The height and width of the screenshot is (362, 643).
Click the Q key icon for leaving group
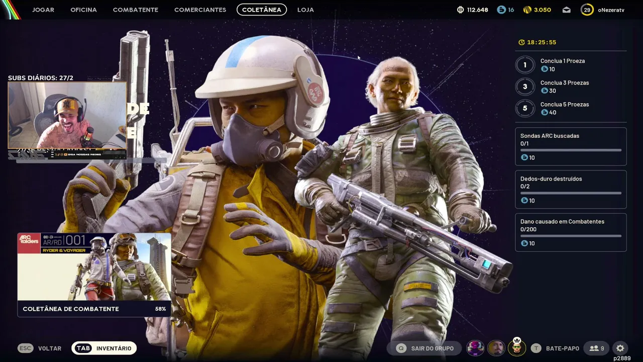pos(401,348)
